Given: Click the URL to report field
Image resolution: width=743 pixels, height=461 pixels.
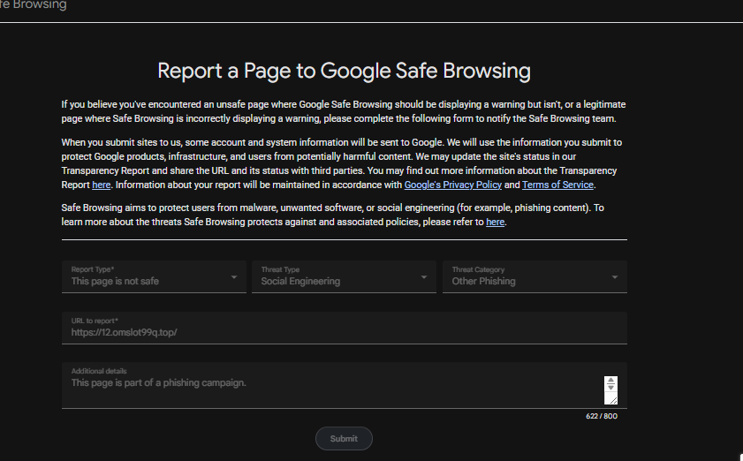Looking at the screenshot, I should coord(344,328).
